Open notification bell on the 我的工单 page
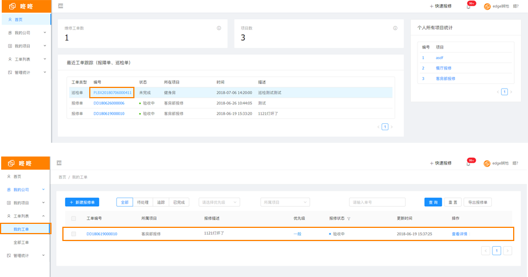The height and width of the screenshot is (277, 528). 469,163
